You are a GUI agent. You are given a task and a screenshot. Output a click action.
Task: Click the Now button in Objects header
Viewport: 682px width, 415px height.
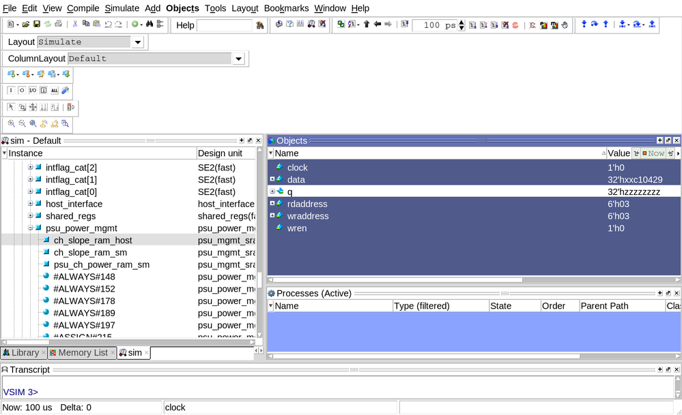pyautogui.click(x=653, y=153)
